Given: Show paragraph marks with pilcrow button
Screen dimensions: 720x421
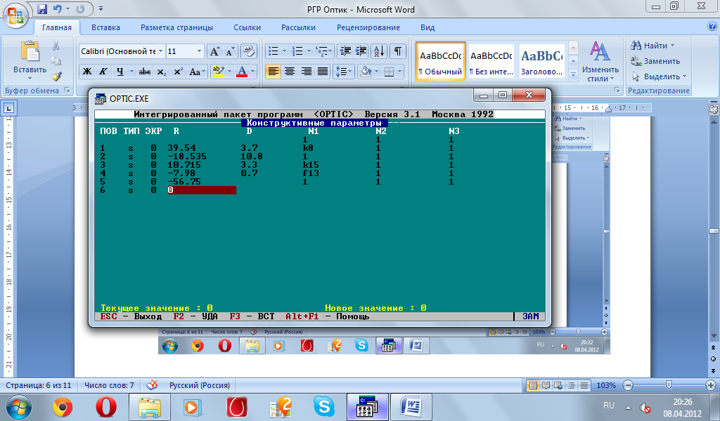Looking at the screenshot, I should [x=398, y=51].
